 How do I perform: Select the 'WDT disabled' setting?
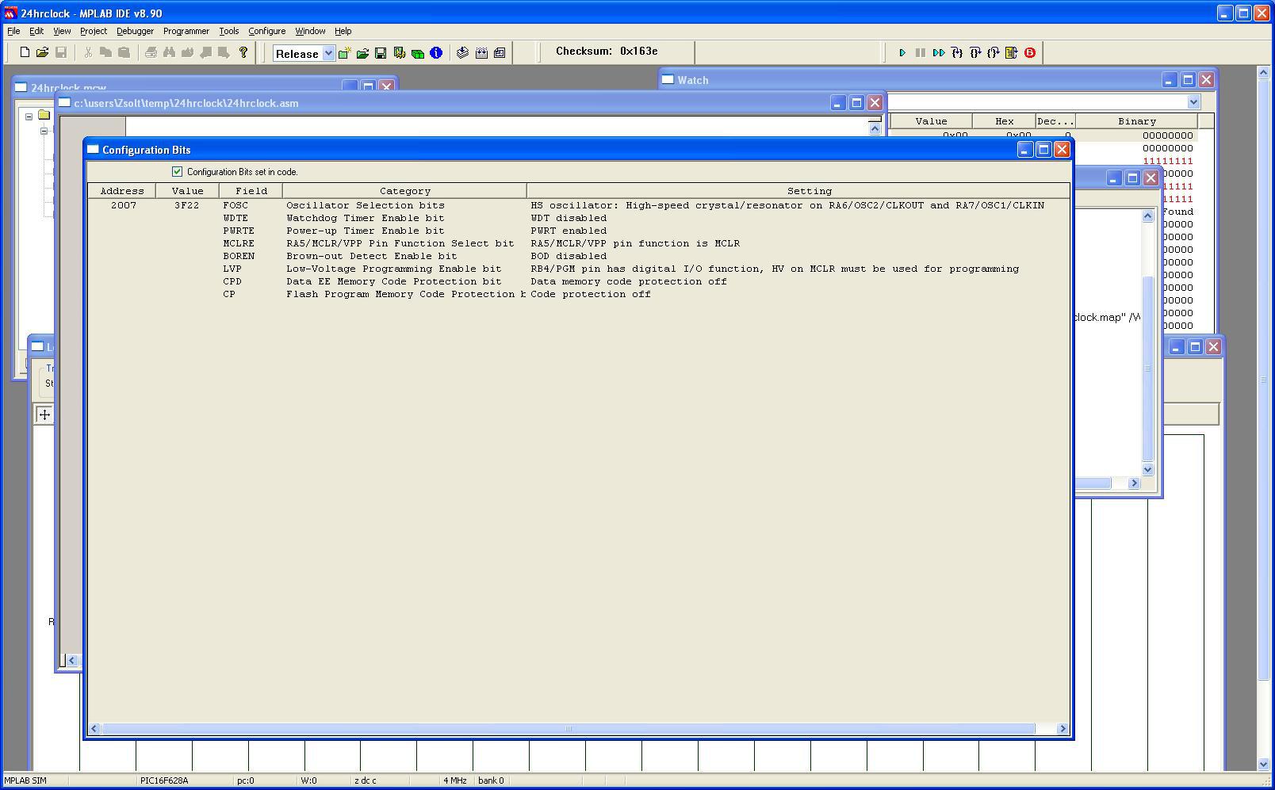(569, 219)
